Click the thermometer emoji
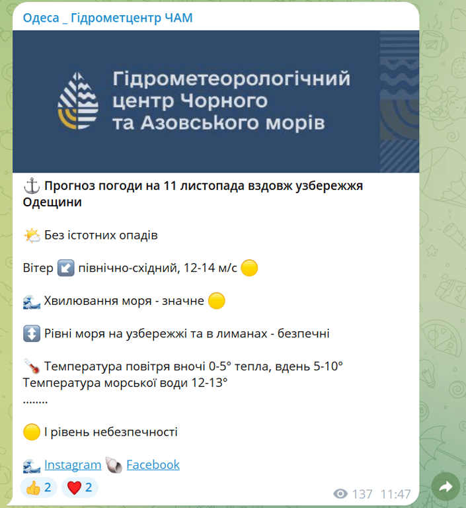This screenshot has height=508, width=466. click(32, 366)
